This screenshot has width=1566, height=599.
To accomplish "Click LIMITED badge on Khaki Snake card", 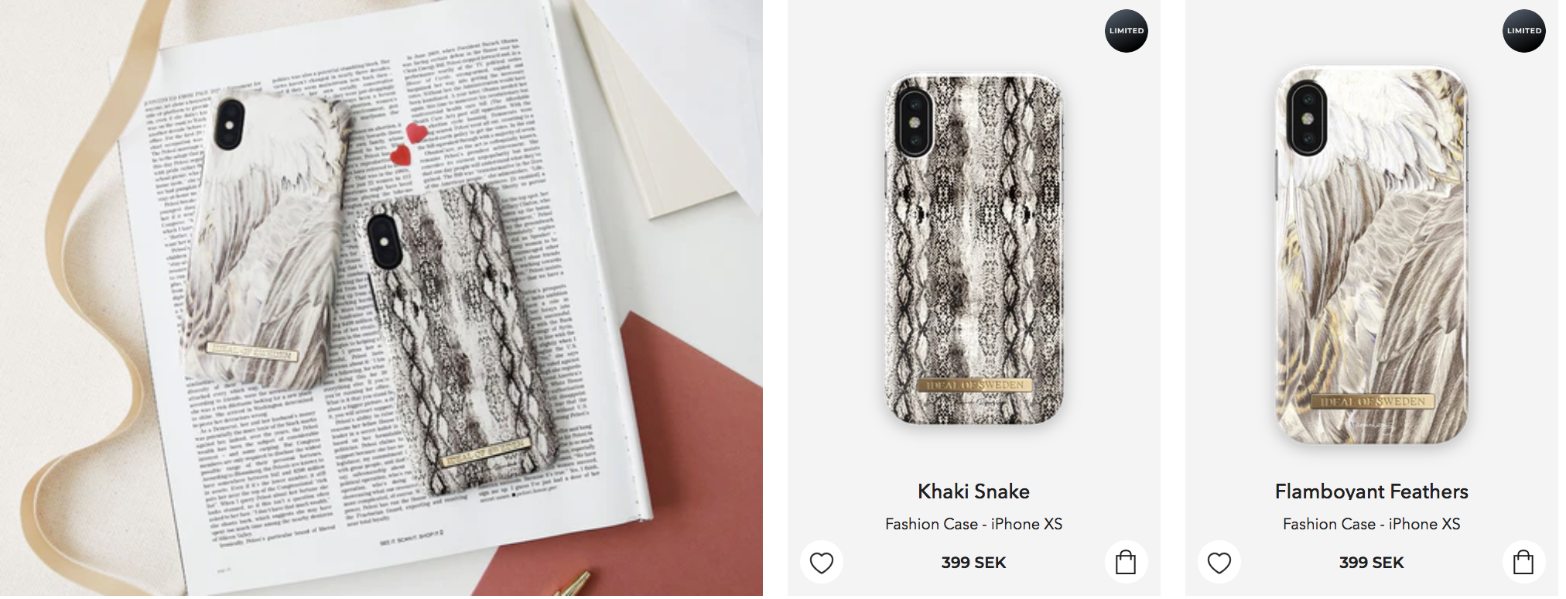I will tap(1126, 31).
